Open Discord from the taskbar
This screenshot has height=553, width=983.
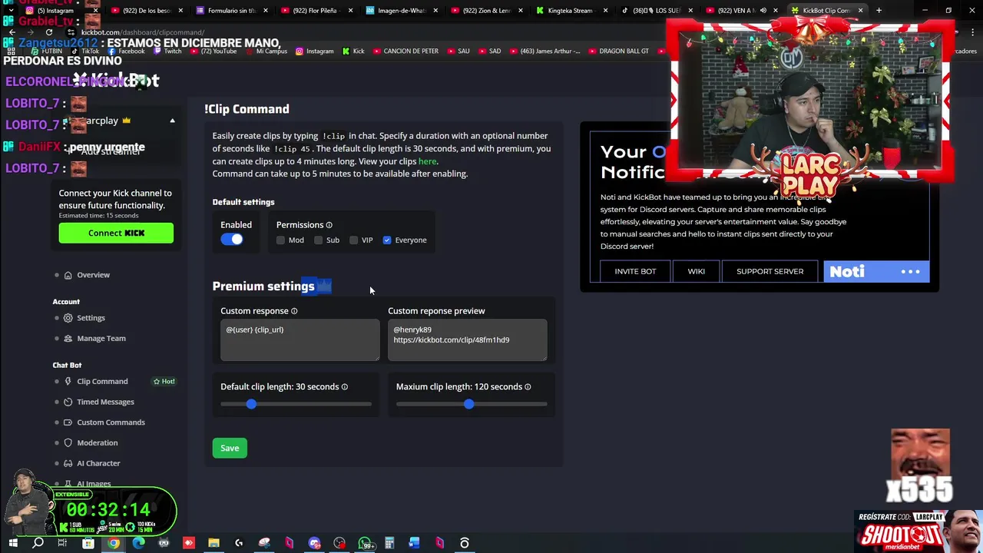click(314, 543)
